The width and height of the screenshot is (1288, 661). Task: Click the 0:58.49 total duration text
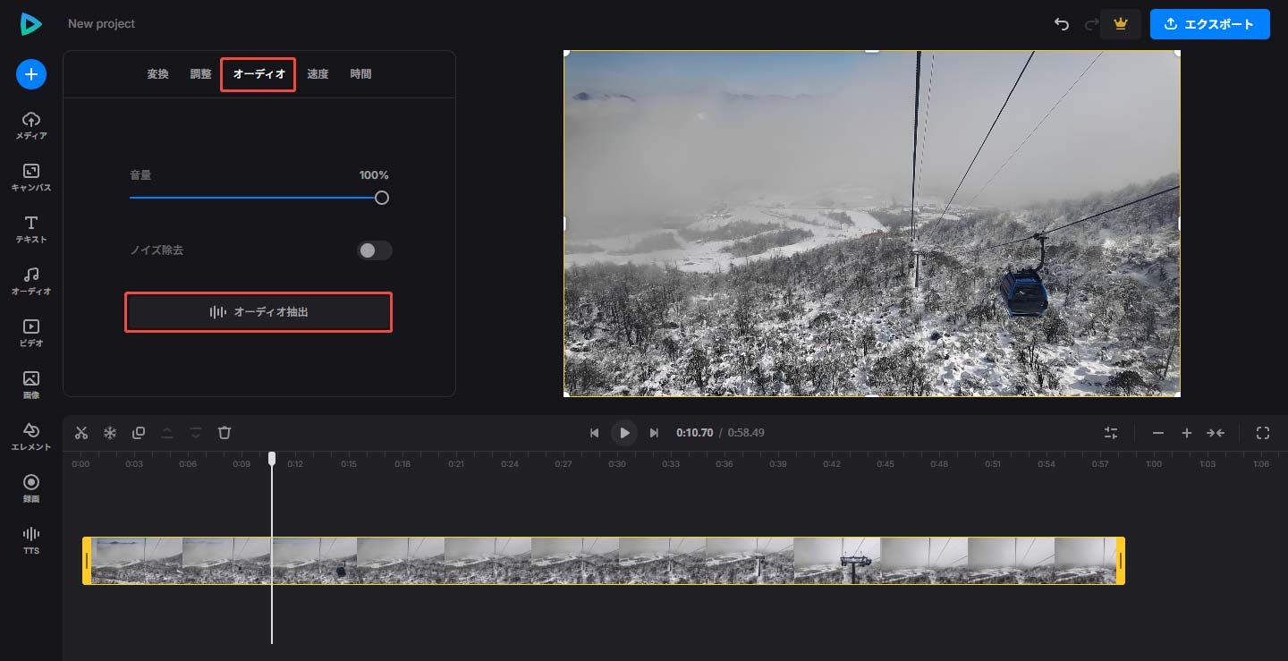point(746,433)
